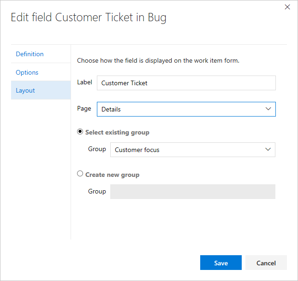
Task: Close the Edit field dialog
Action: click(x=287, y=7)
